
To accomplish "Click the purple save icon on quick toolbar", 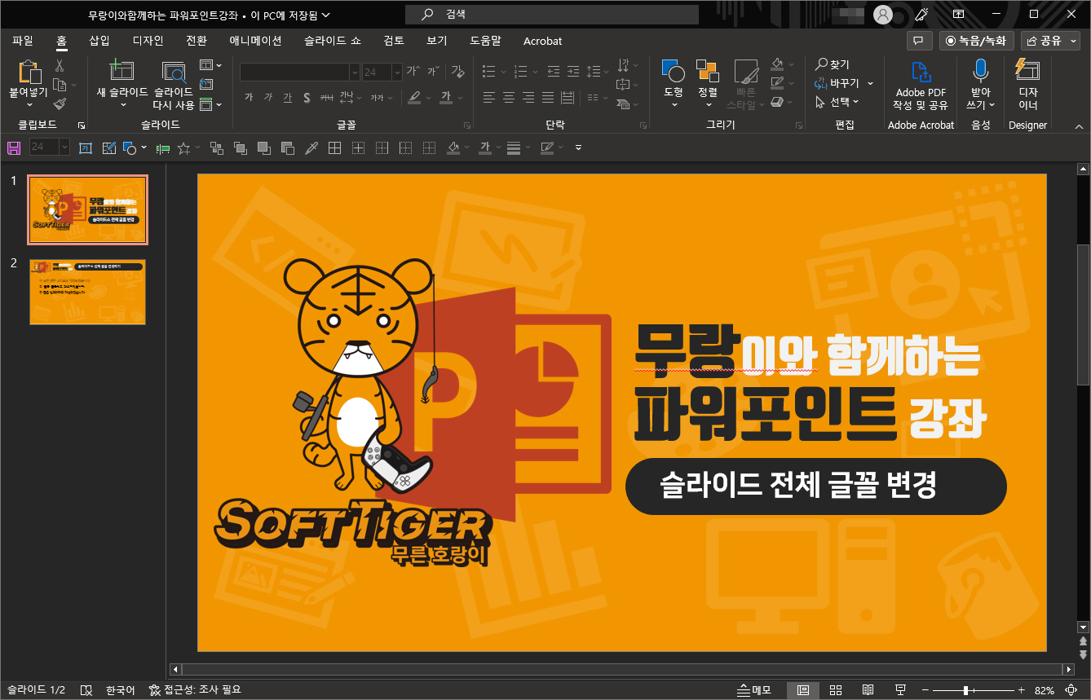I will tap(14, 147).
